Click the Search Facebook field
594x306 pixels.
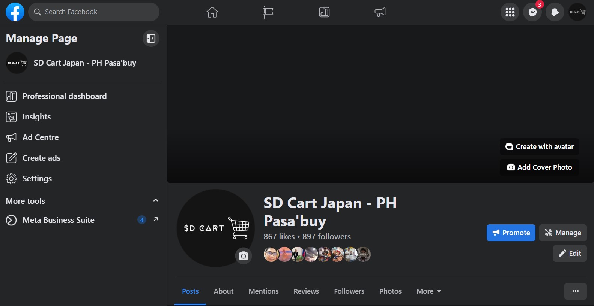coord(94,12)
